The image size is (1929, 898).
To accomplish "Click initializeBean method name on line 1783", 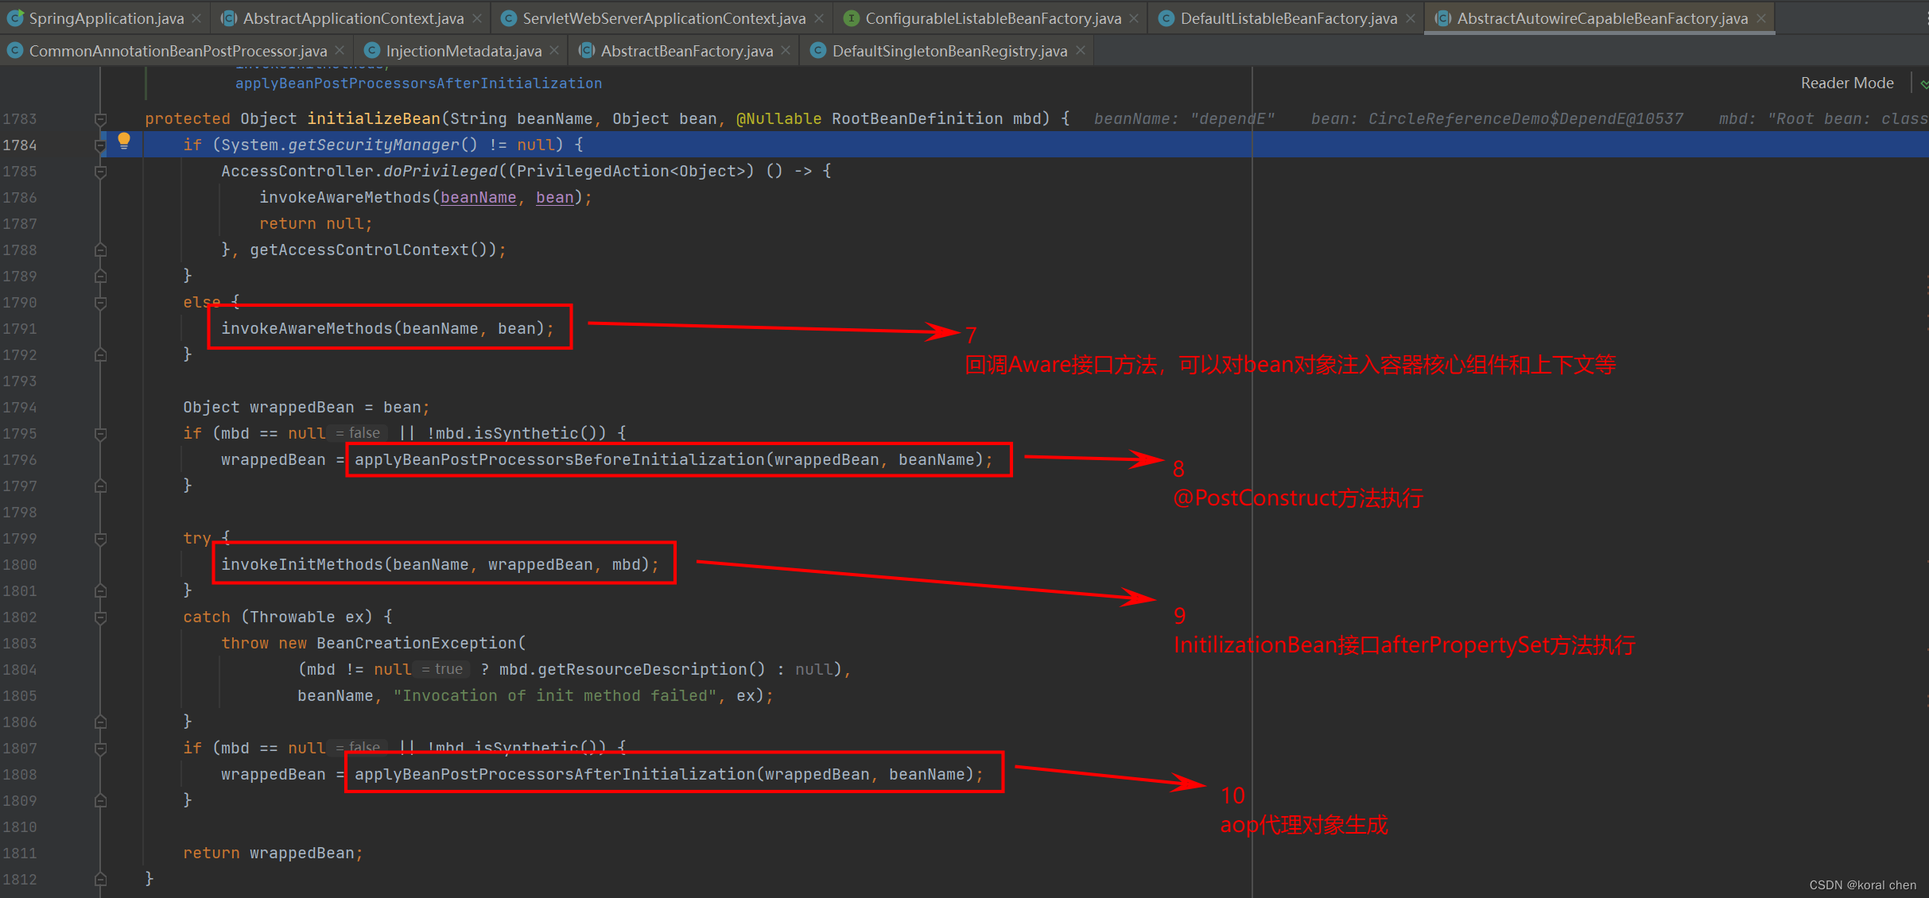I will point(374,118).
